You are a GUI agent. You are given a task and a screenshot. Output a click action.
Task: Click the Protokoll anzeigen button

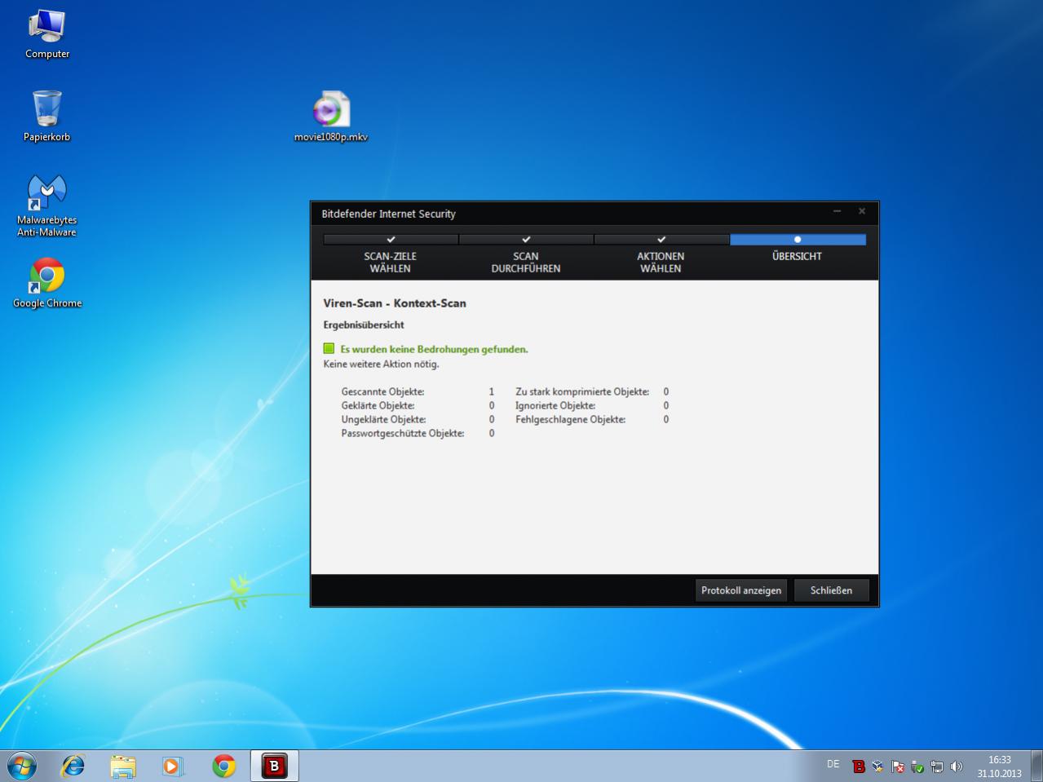click(741, 590)
